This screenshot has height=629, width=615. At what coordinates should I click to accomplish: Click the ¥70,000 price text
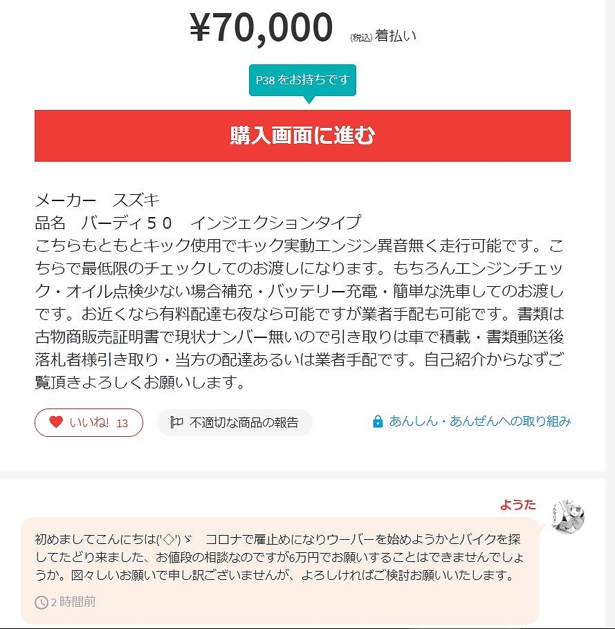click(x=261, y=29)
